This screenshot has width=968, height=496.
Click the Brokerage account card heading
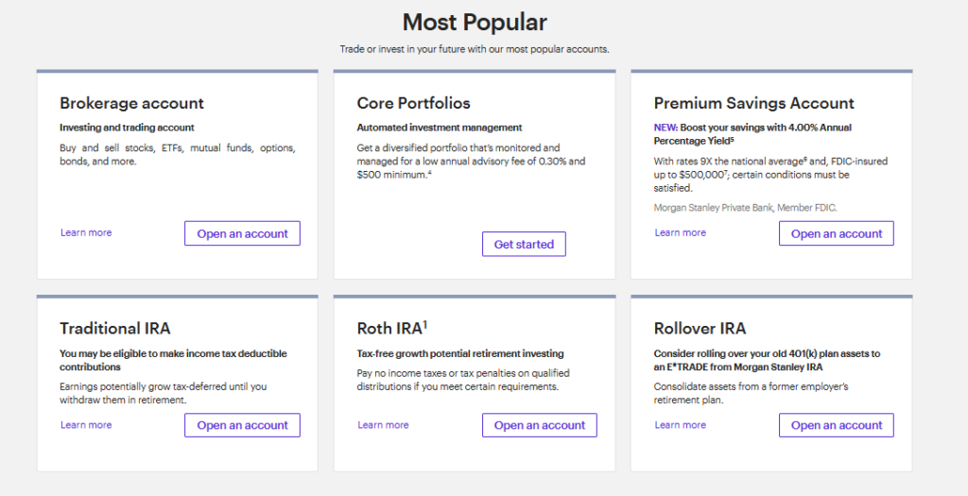point(131,103)
